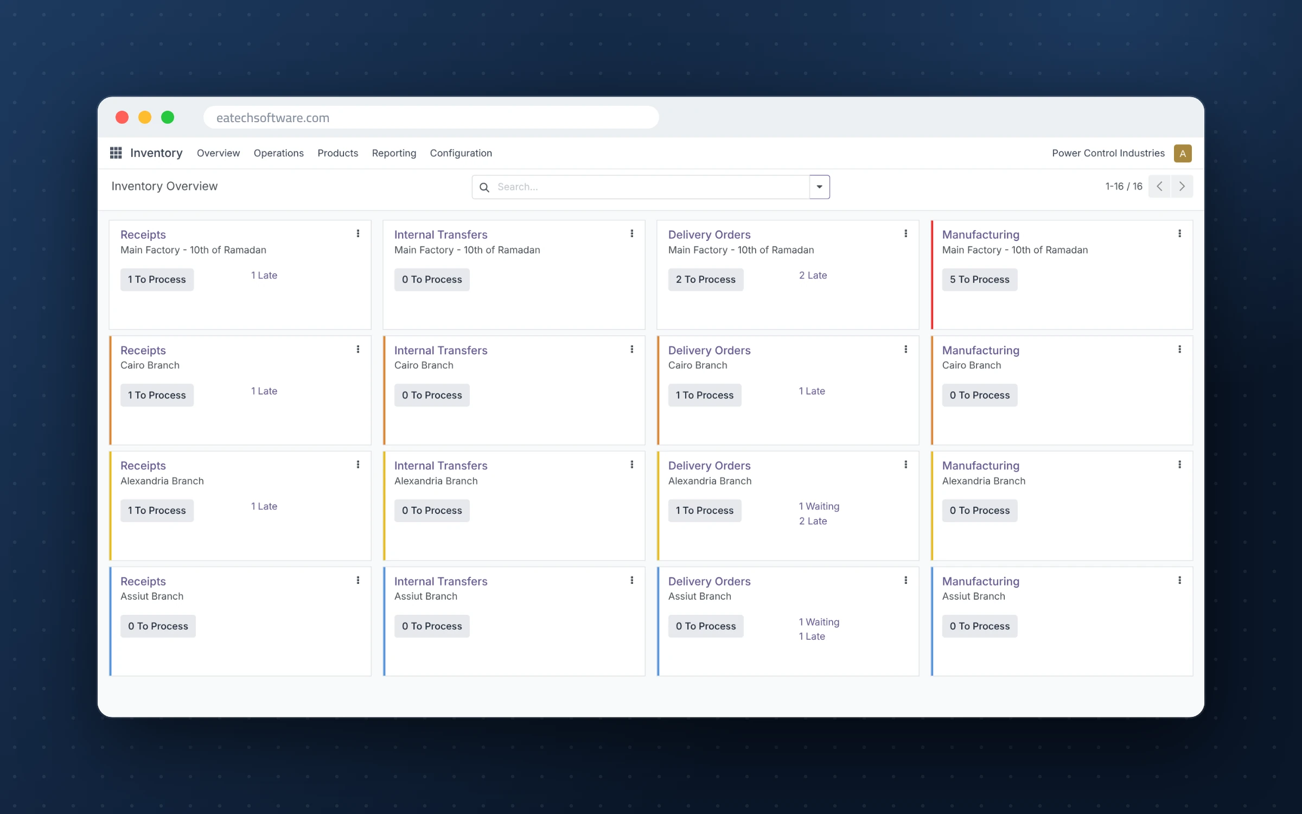Screen dimensions: 1302x814
Task: Click '1 To Process' on Receipts Alexandria Branch
Action: point(157,511)
